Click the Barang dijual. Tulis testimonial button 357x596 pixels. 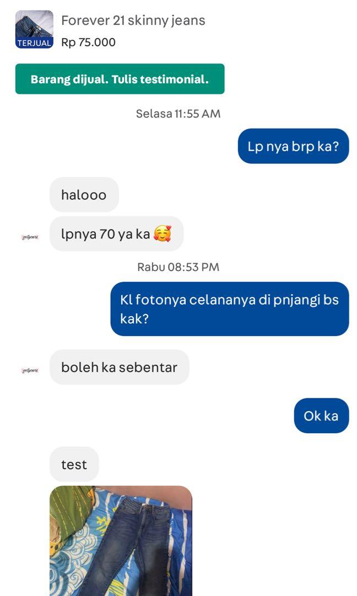pos(120,79)
